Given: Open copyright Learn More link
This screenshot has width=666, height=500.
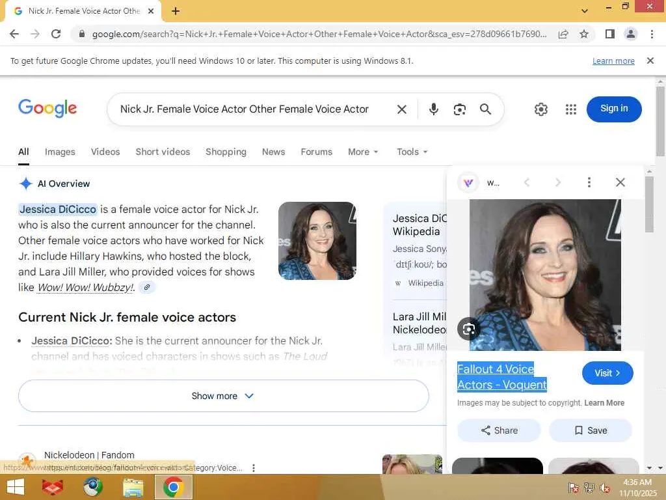Looking at the screenshot, I should tap(604, 402).
